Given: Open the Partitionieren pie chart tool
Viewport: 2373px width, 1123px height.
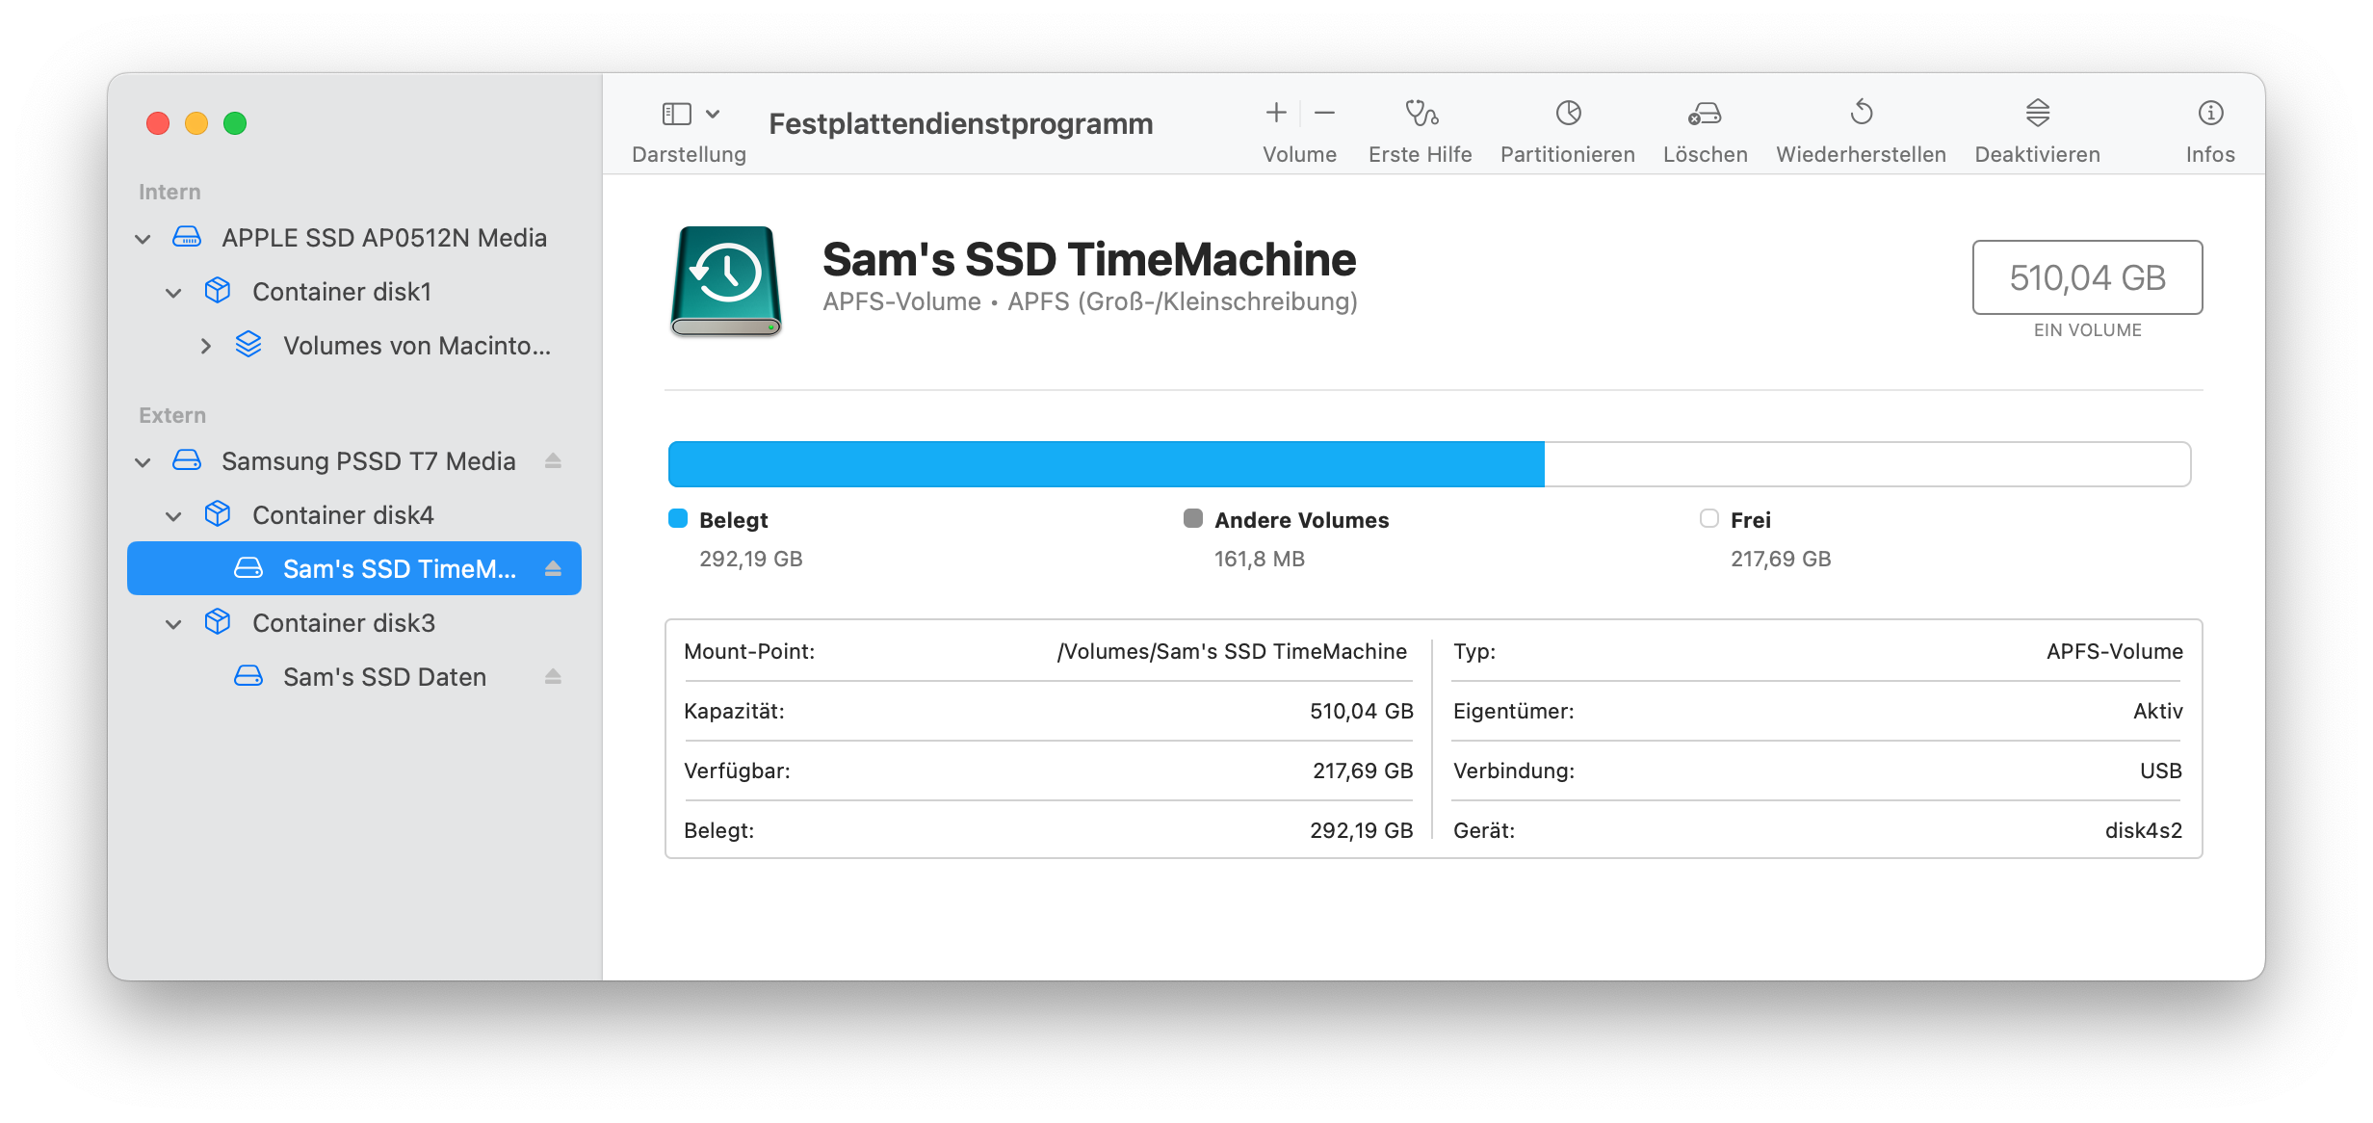Looking at the screenshot, I should click(1568, 114).
